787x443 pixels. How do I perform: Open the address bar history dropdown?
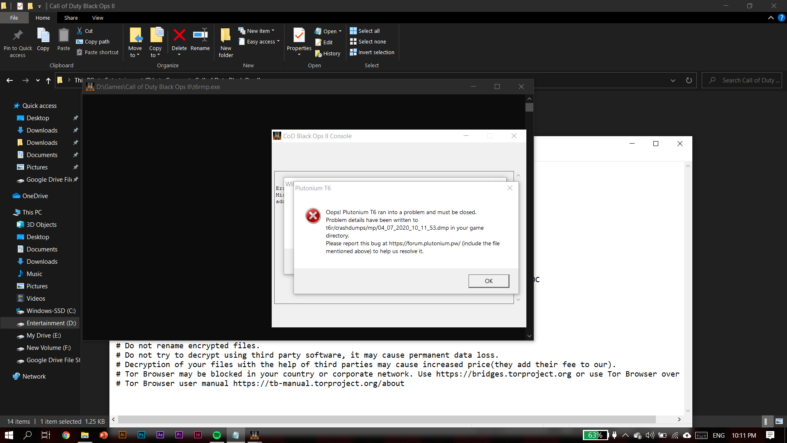click(x=673, y=80)
